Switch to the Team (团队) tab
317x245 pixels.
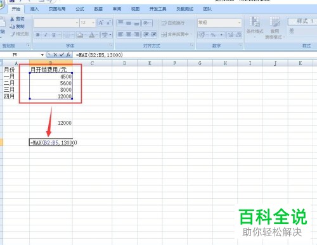[x=207, y=9]
